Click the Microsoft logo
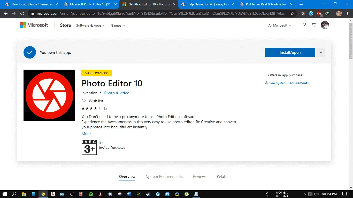Image resolution: width=353 pixels, height=198 pixels. point(34,25)
